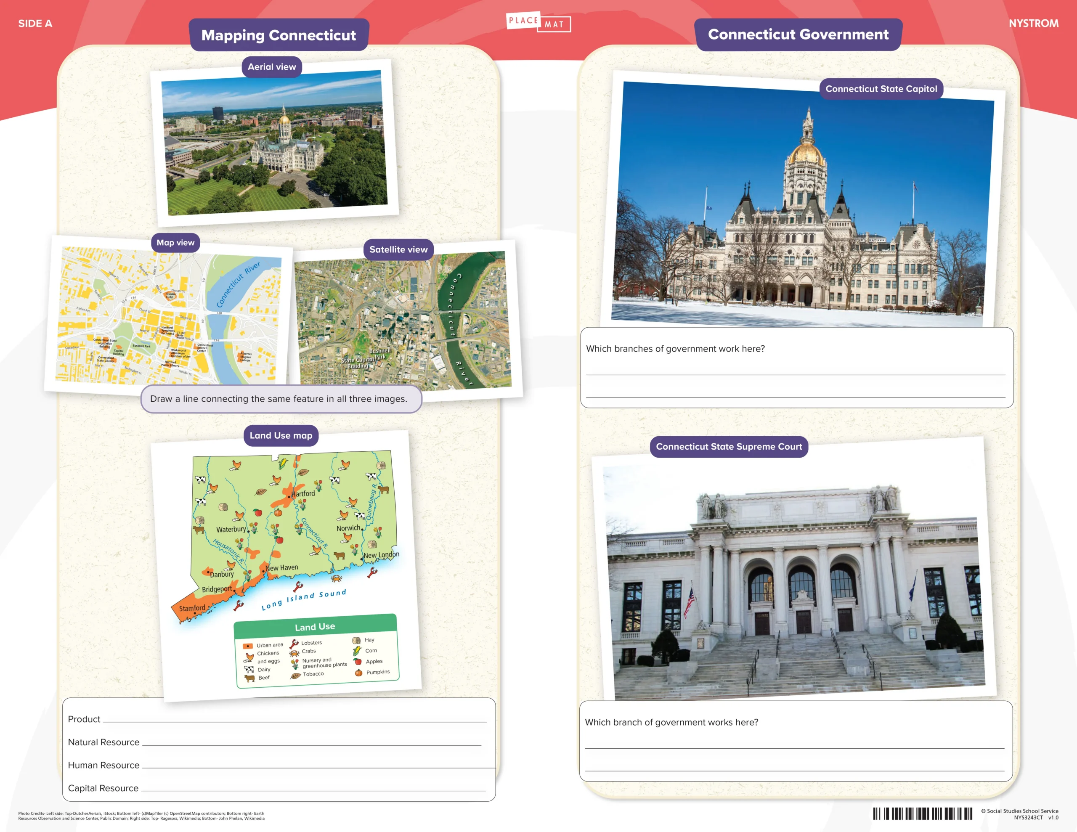
Task: Click the Long Island Sound label
Action: (304, 599)
